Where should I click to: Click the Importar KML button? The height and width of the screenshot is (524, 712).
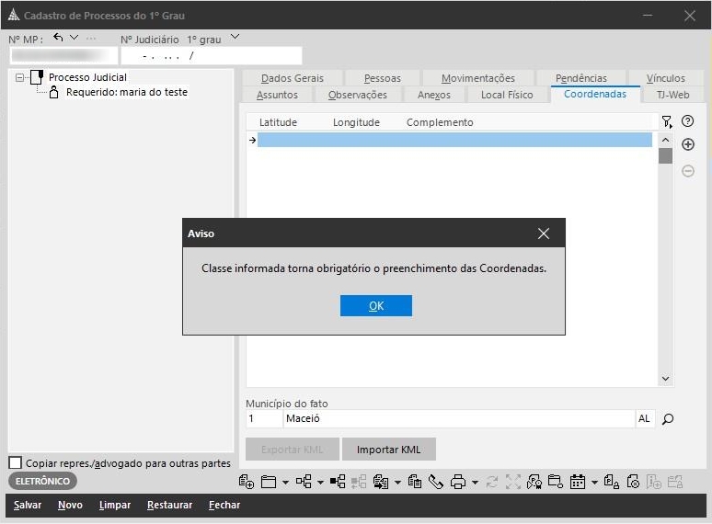coord(388,450)
